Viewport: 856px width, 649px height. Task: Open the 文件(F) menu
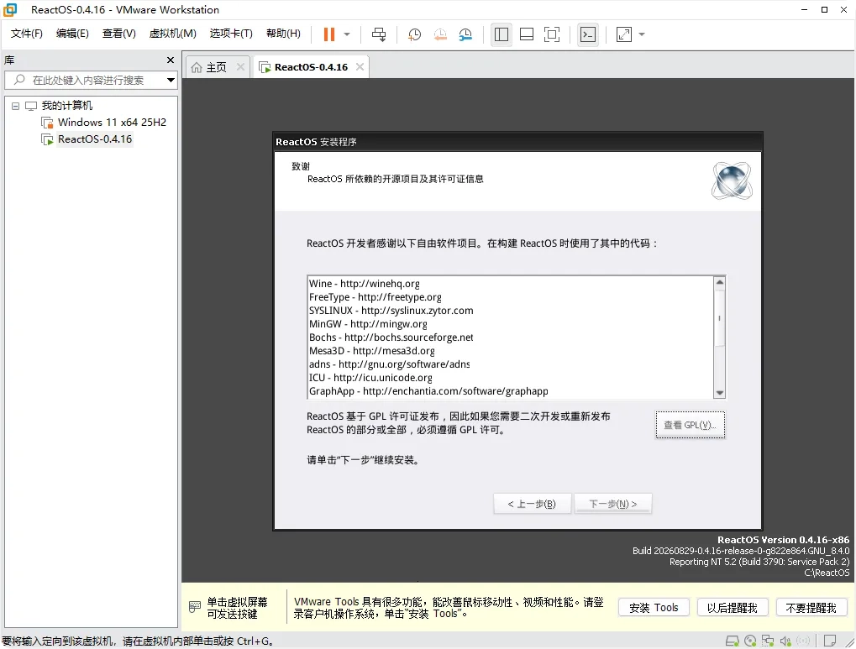(27, 34)
